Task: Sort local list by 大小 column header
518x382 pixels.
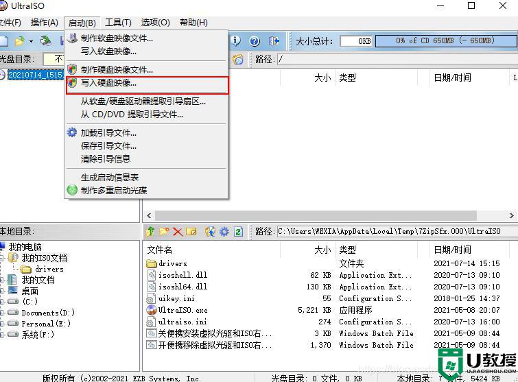Action: [307, 250]
